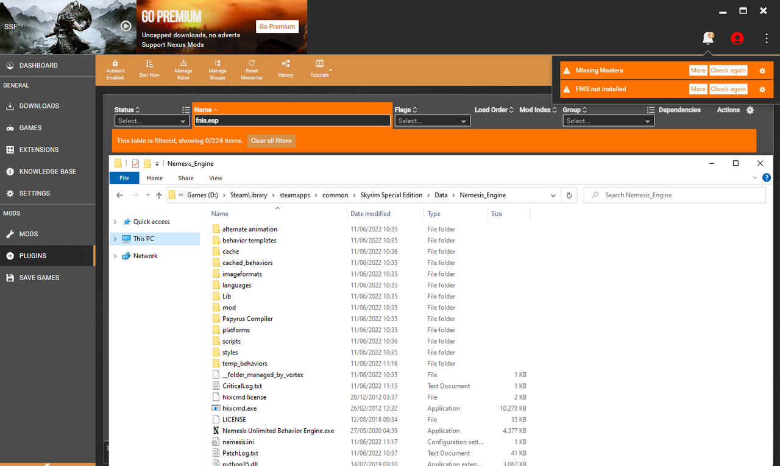The width and height of the screenshot is (780, 466).
Task: Click the Name filter field containing fnis.esp
Action: 292,121
